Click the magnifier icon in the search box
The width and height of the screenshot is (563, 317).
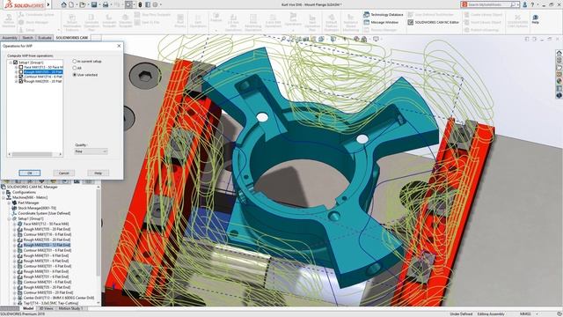click(513, 4)
